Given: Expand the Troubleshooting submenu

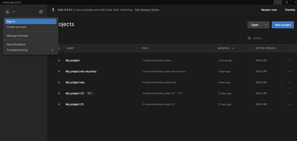Looking at the screenshot, I should [30, 50].
